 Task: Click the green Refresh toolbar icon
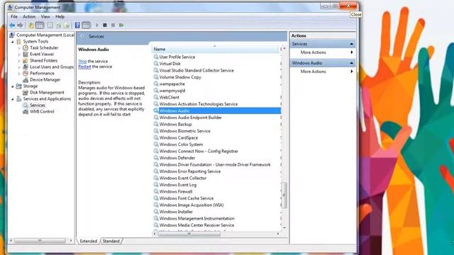(59, 25)
